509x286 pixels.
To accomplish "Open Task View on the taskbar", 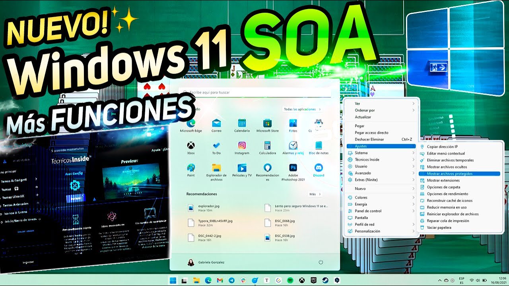I will tap(185, 280).
